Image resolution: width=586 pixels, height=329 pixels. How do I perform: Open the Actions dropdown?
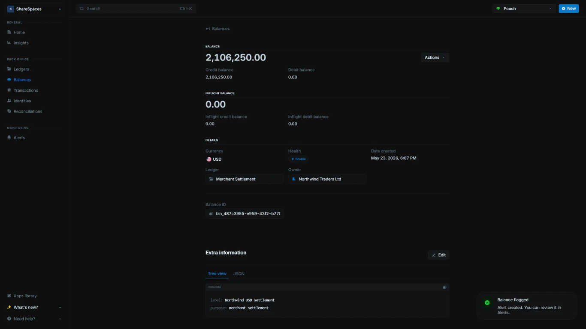(435, 57)
